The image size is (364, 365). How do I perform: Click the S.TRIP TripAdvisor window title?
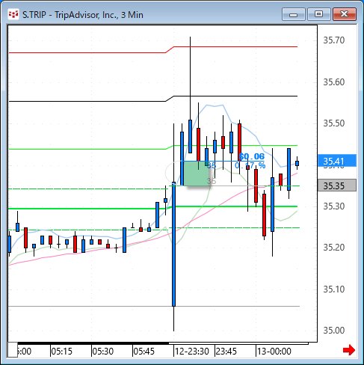coord(83,15)
